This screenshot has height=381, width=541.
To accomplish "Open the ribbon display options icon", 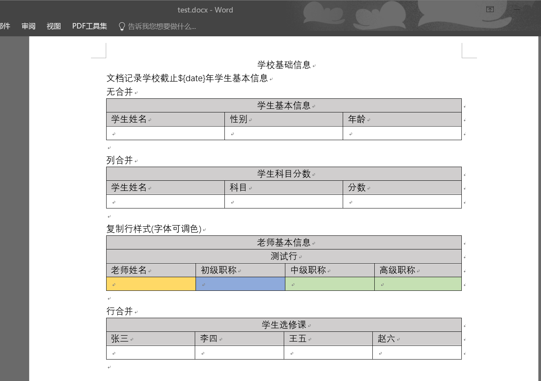I will (x=489, y=9).
